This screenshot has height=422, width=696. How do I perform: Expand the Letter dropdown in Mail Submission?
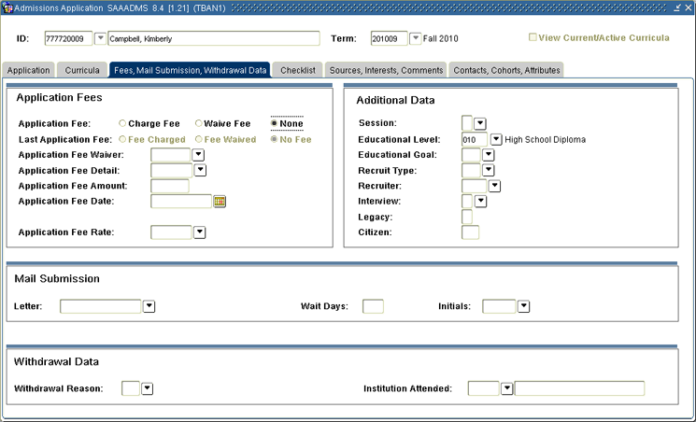149,306
